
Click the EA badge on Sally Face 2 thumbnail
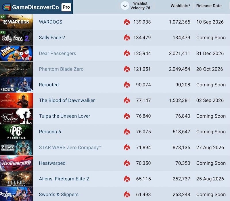(x=3, y=32)
